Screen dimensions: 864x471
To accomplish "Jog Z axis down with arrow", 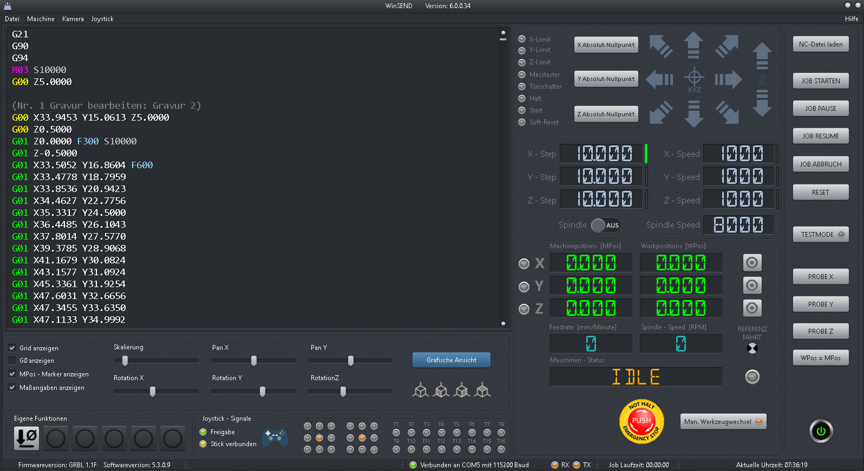I will click(x=762, y=103).
